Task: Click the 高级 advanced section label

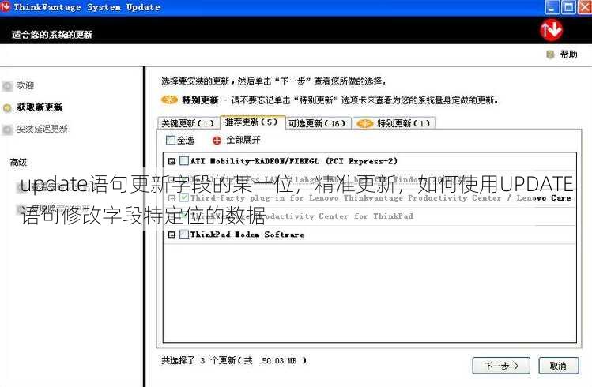Action: (x=18, y=163)
